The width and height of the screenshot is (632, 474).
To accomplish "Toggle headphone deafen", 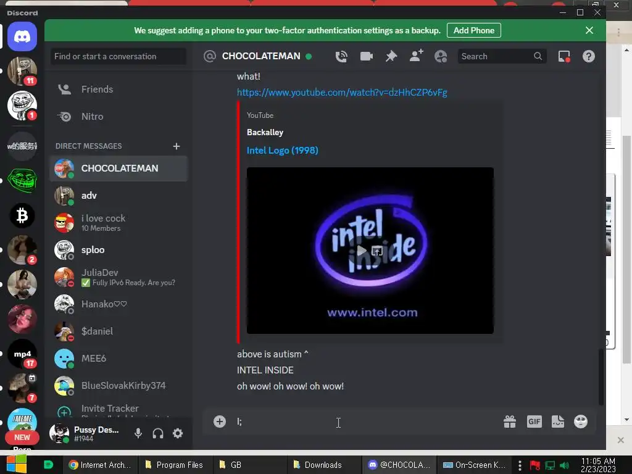I will pyautogui.click(x=157, y=433).
